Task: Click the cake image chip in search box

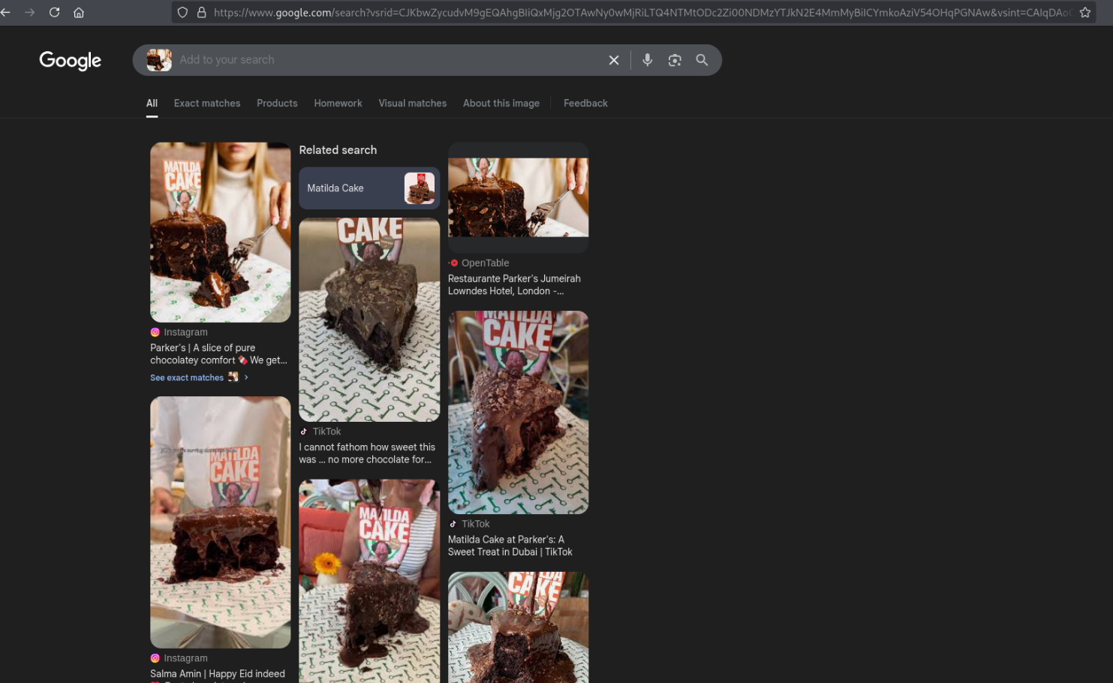Action: [159, 60]
